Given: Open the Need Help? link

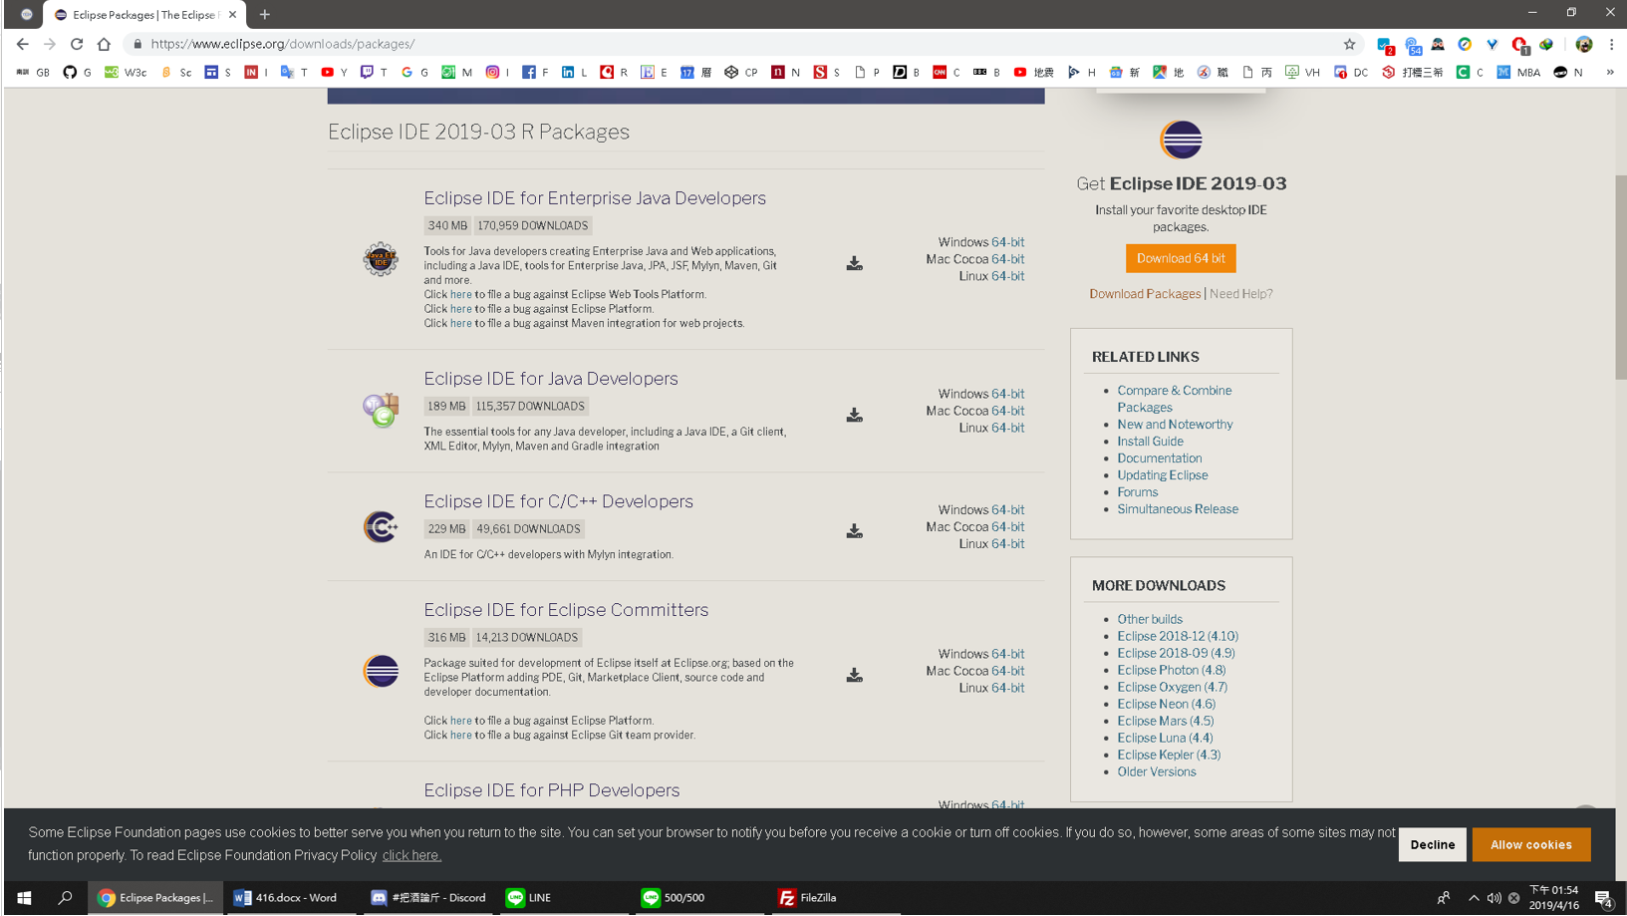Looking at the screenshot, I should coord(1240,294).
